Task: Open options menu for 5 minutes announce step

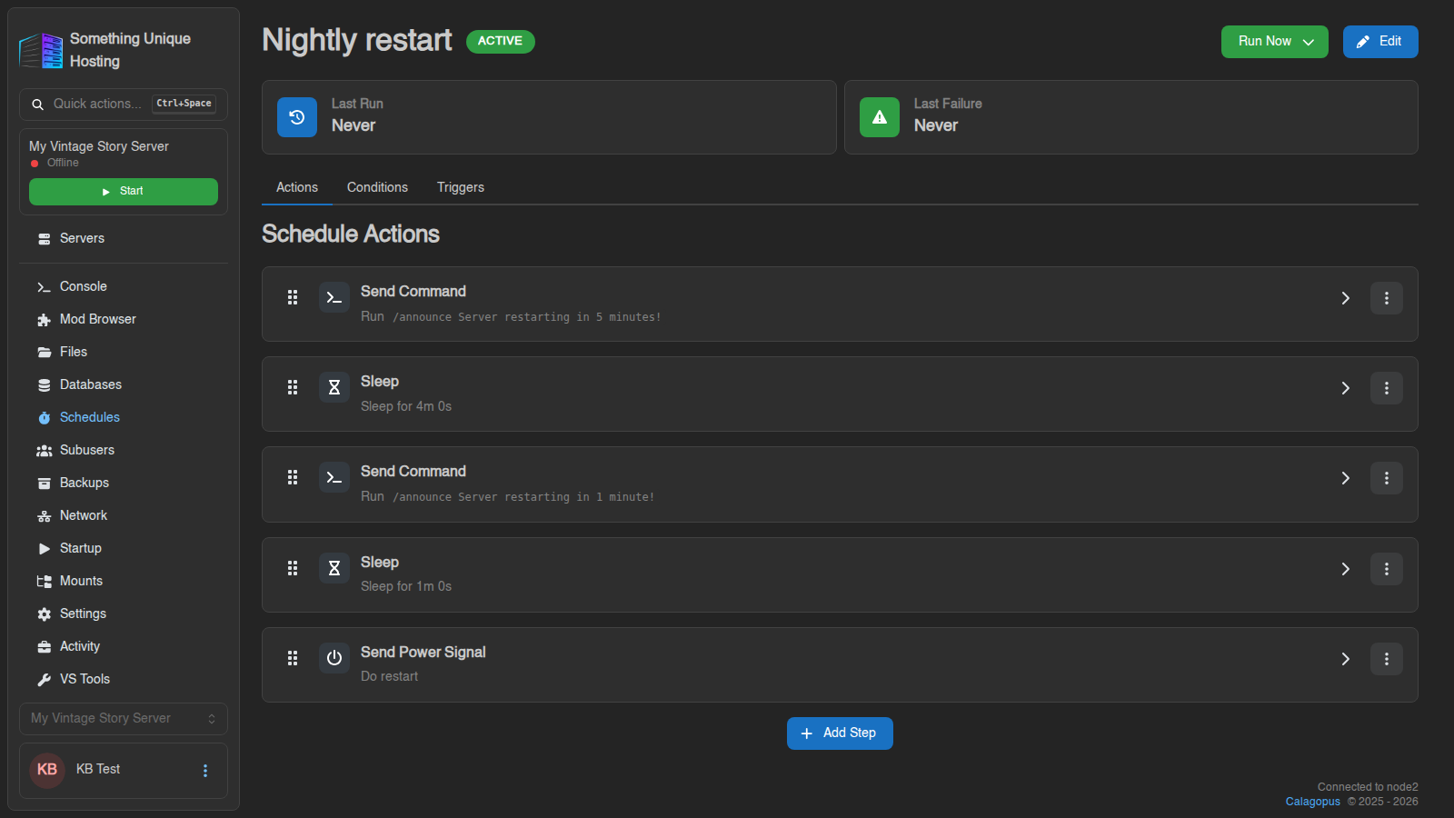Action: [1387, 298]
